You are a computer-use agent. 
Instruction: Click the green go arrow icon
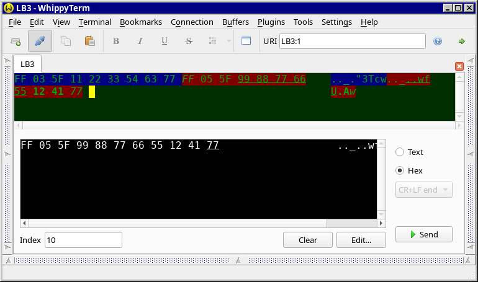[461, 41]
